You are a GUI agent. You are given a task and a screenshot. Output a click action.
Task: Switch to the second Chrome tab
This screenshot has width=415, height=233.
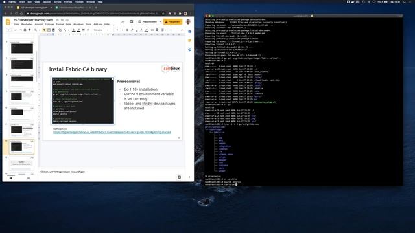[71, 8]
